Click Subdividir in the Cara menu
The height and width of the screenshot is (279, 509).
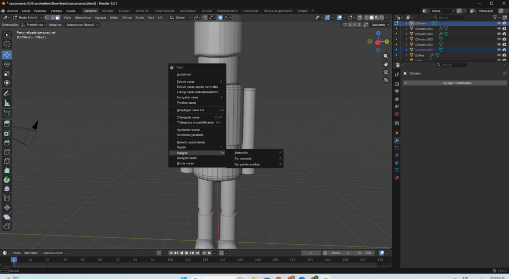184,74
